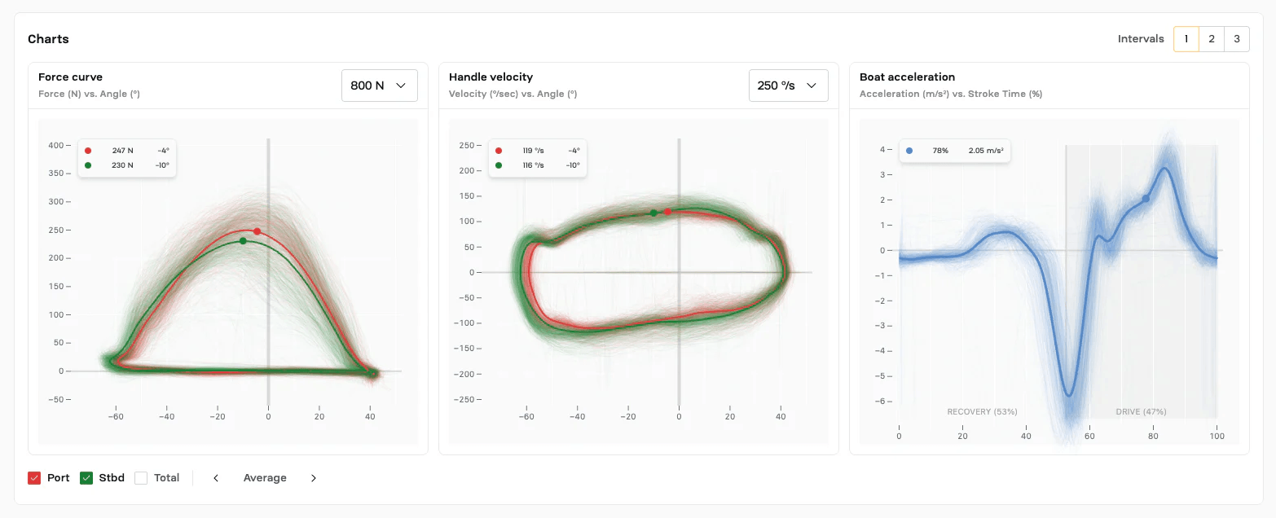Open the 800 N force scale dropdown

(379, 86)
